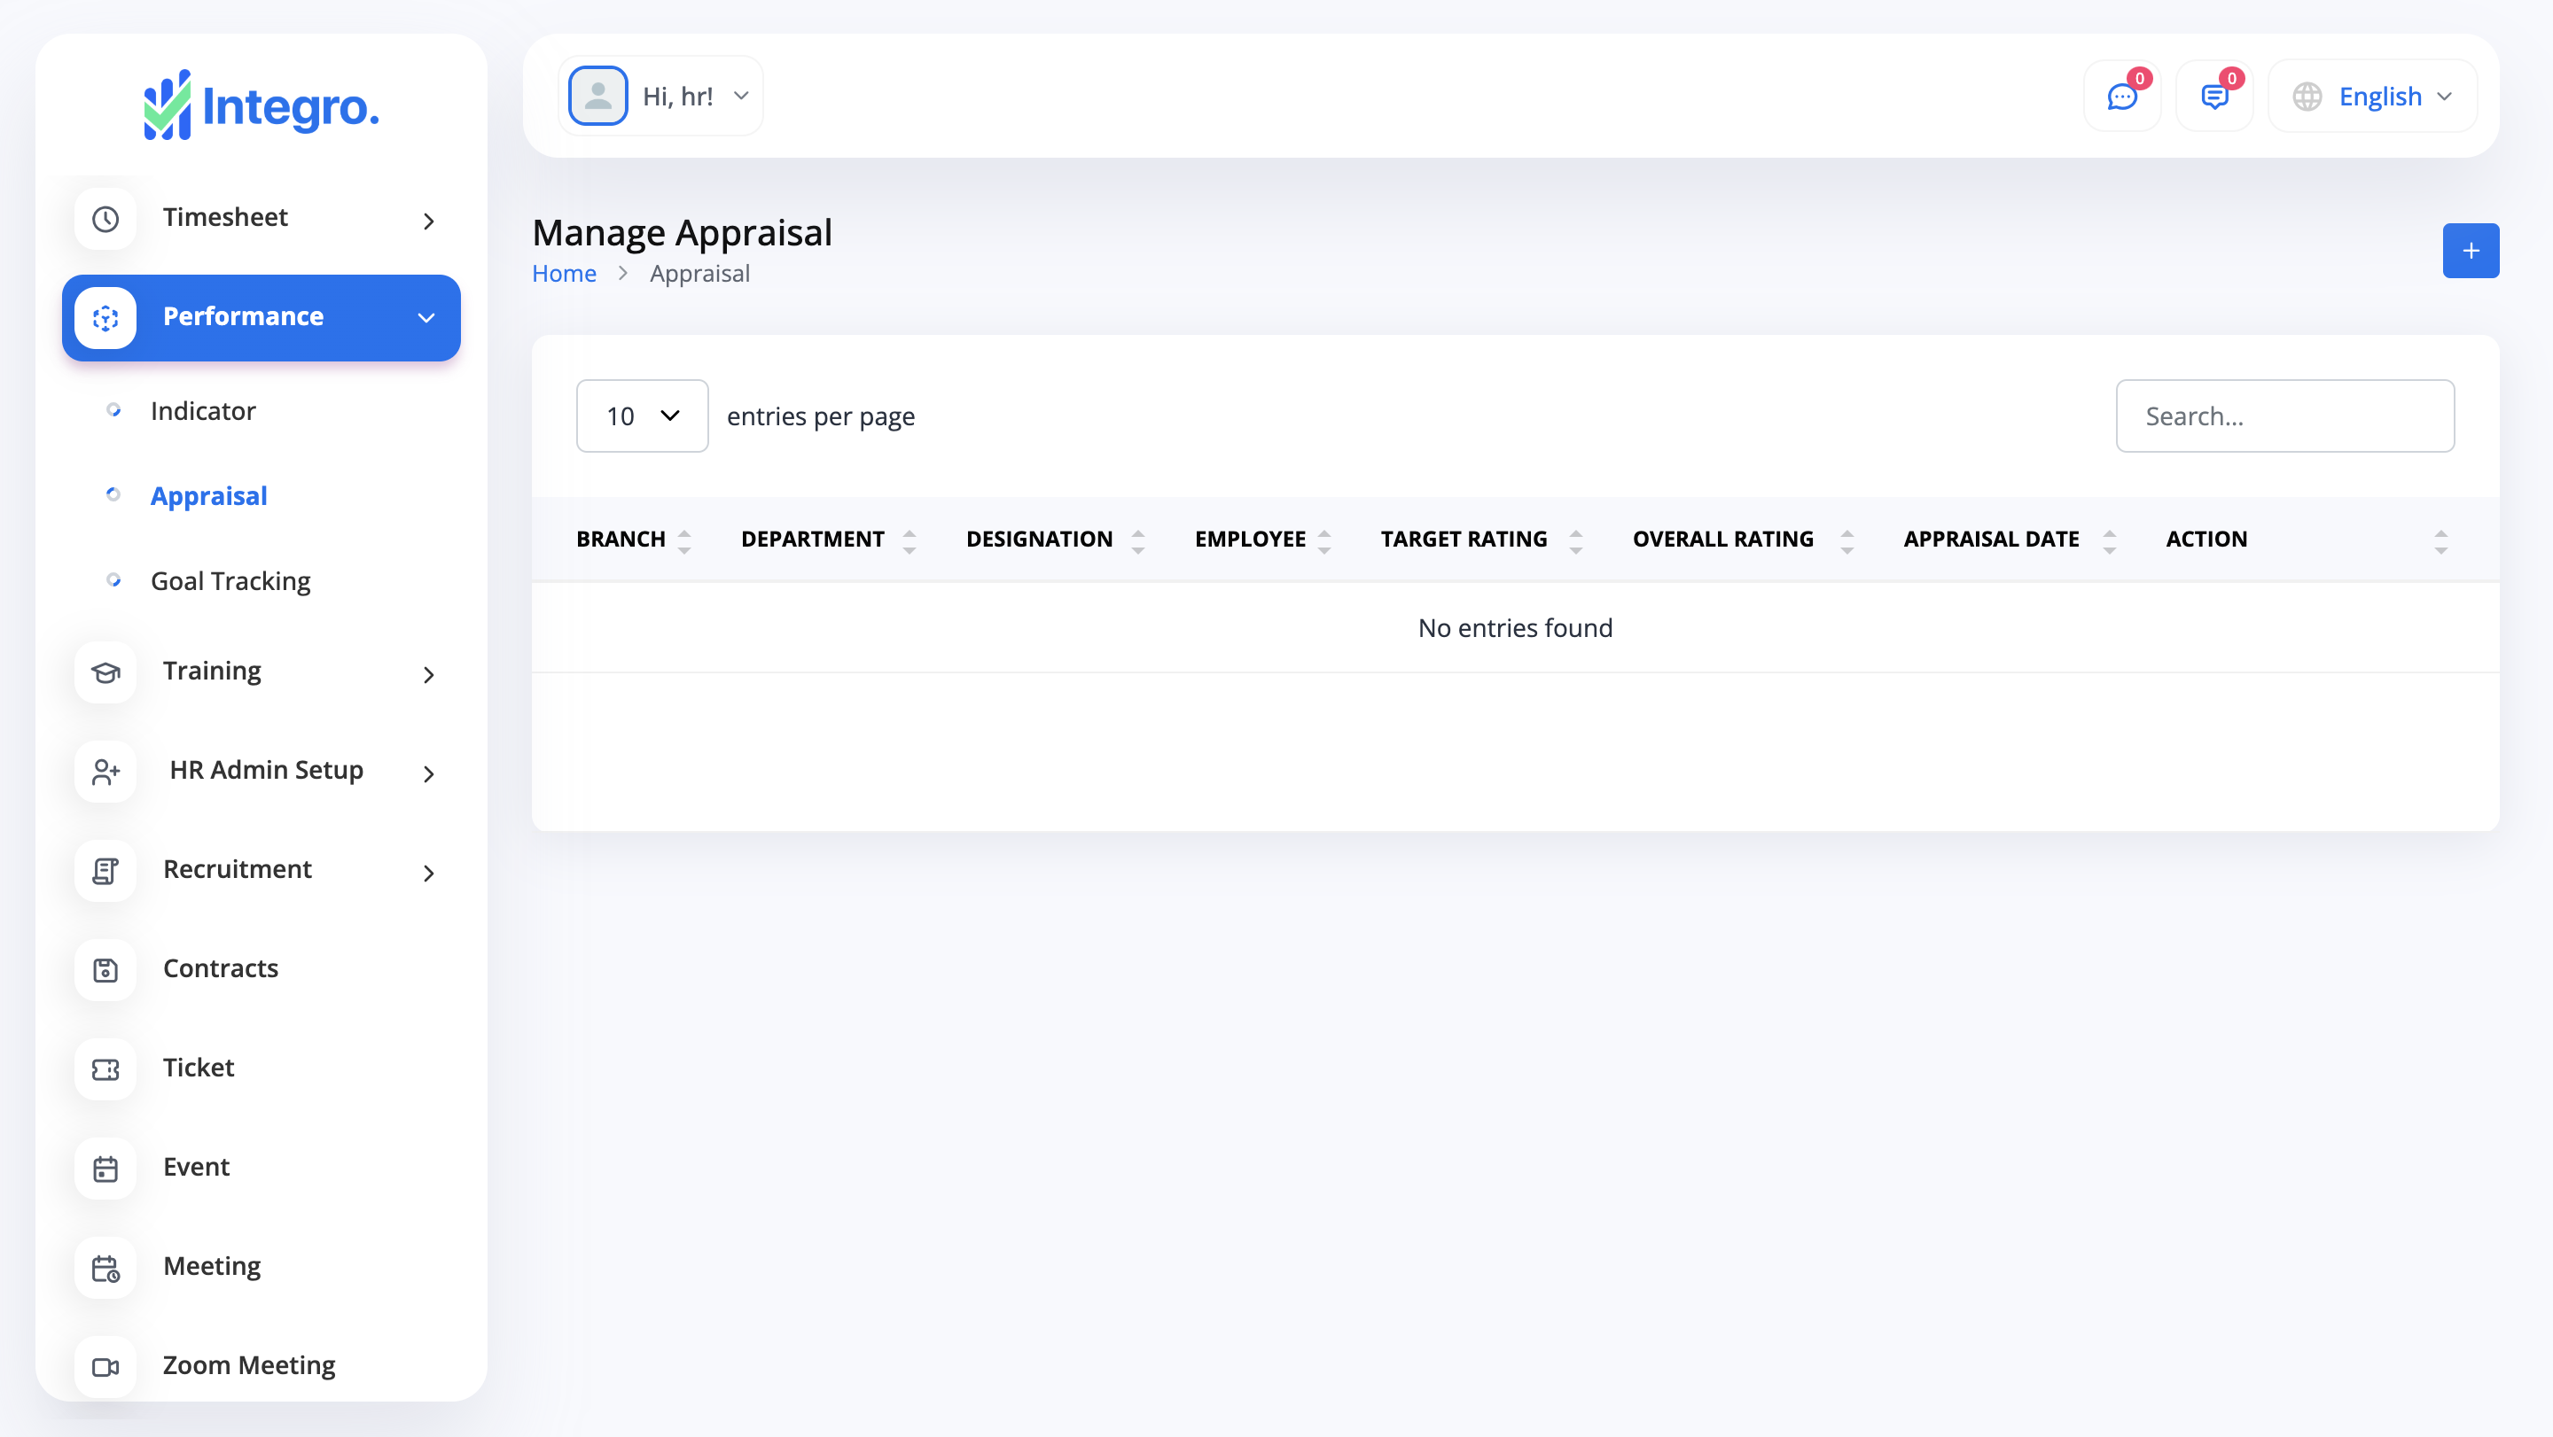Open the Goal Tracking submenu item
The image size is (2553, 1437).
pyautogui.click(x=230, y=581)
